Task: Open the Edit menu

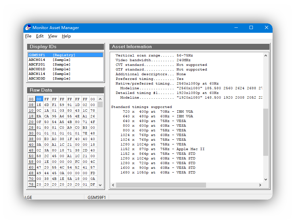Action: tap(40, 36)
